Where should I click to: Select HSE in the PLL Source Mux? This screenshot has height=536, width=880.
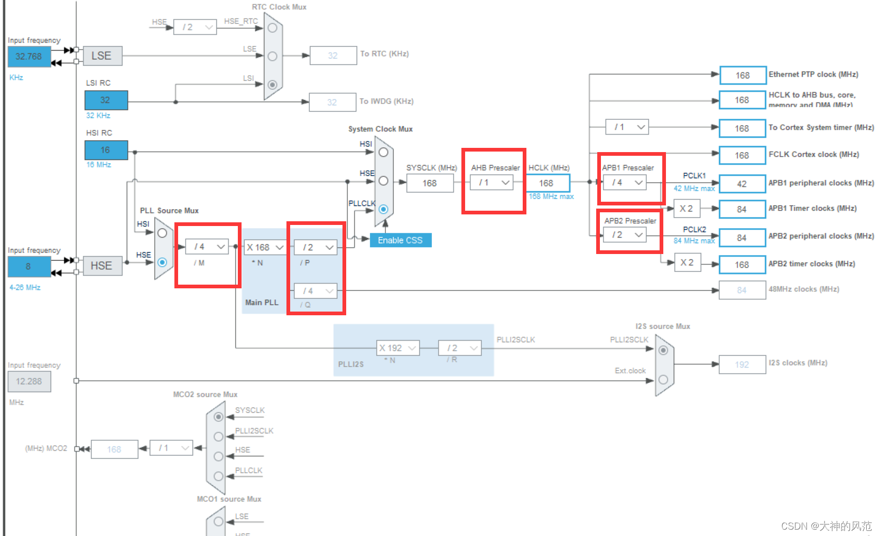click(x=162, y=262)
